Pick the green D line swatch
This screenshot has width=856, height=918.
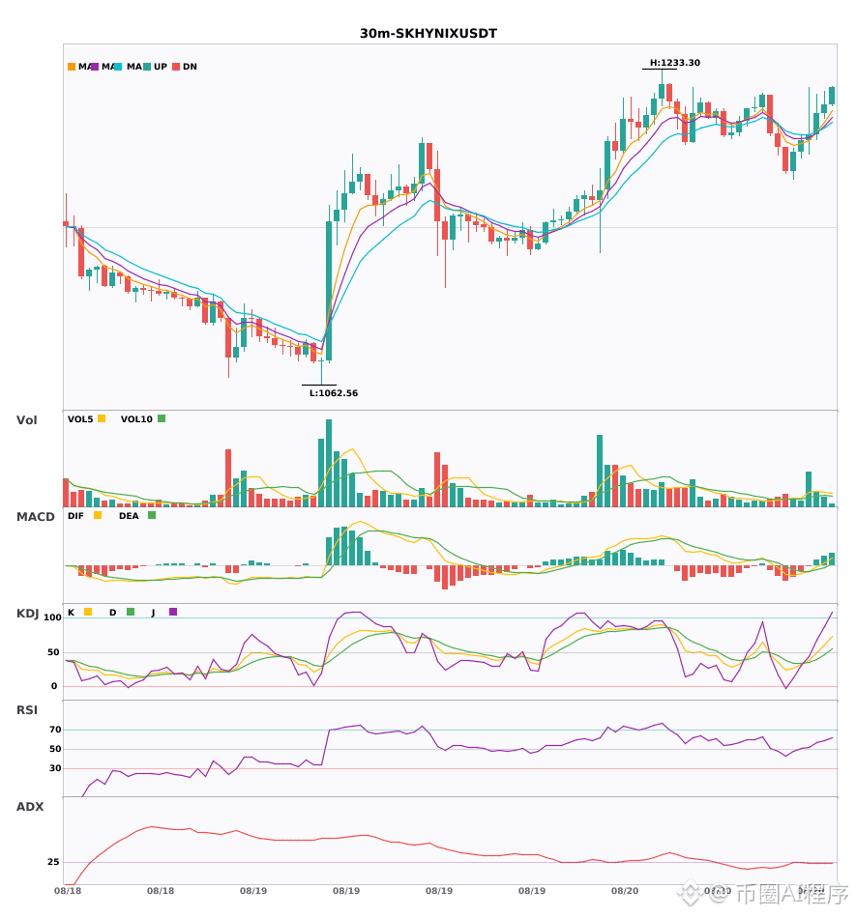click(131, 612)
